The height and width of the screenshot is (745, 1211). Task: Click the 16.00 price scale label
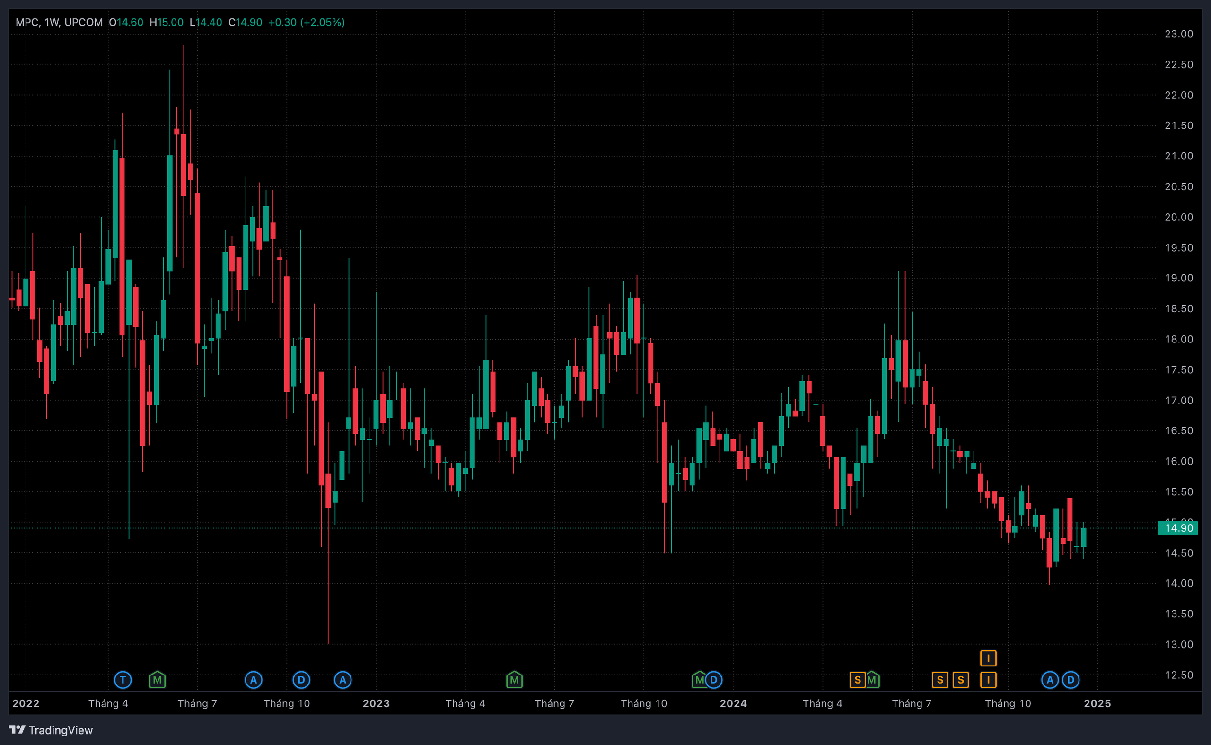[x=1178, y=461]
